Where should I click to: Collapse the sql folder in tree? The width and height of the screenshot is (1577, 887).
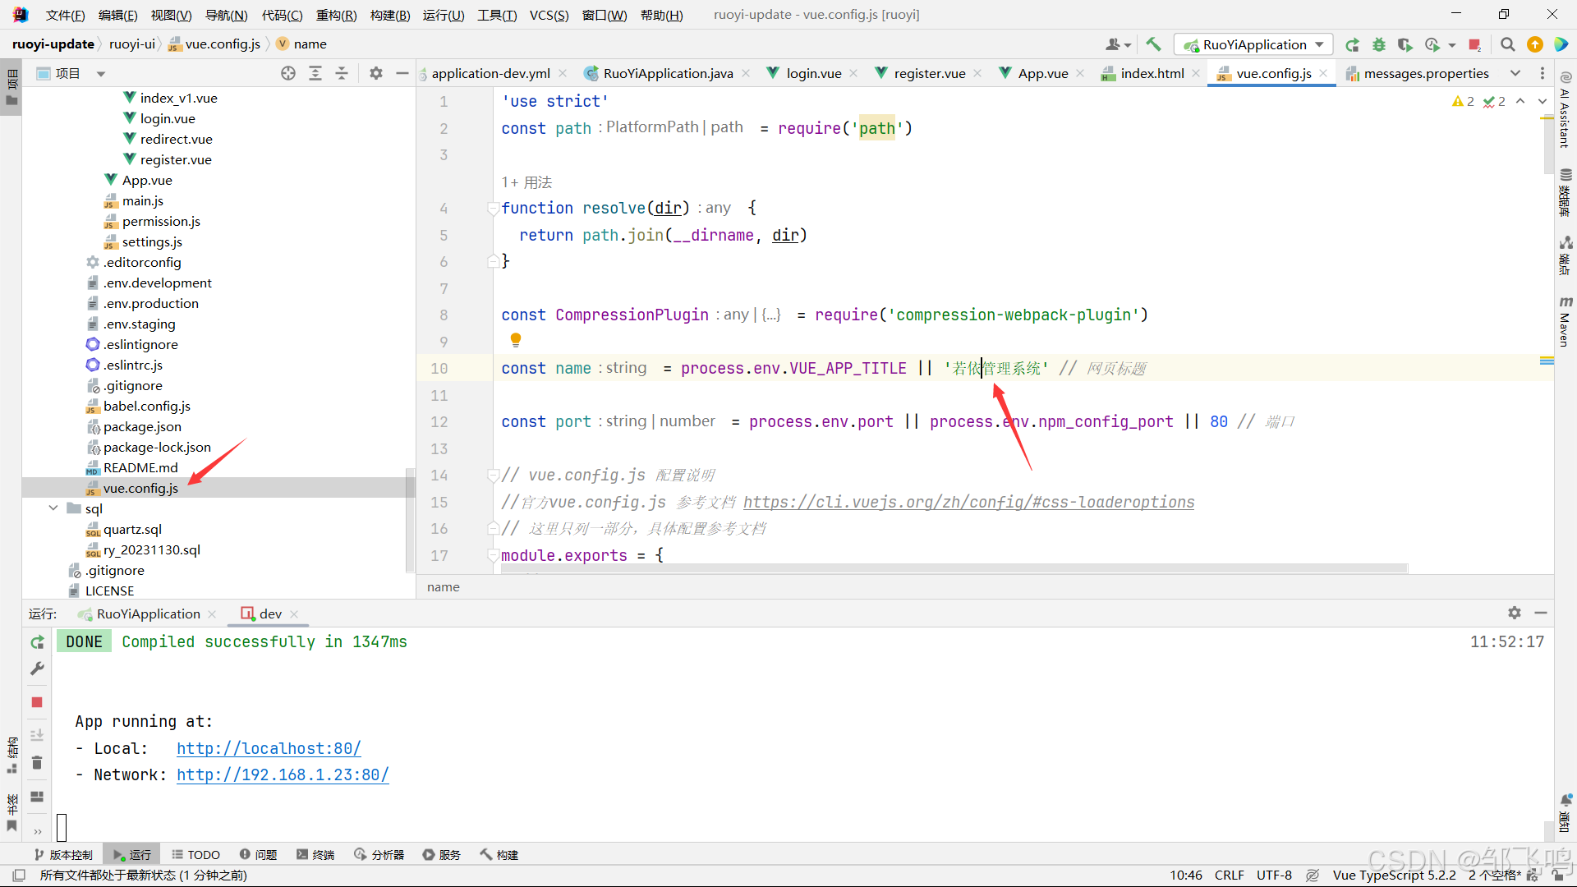(53, 508)
